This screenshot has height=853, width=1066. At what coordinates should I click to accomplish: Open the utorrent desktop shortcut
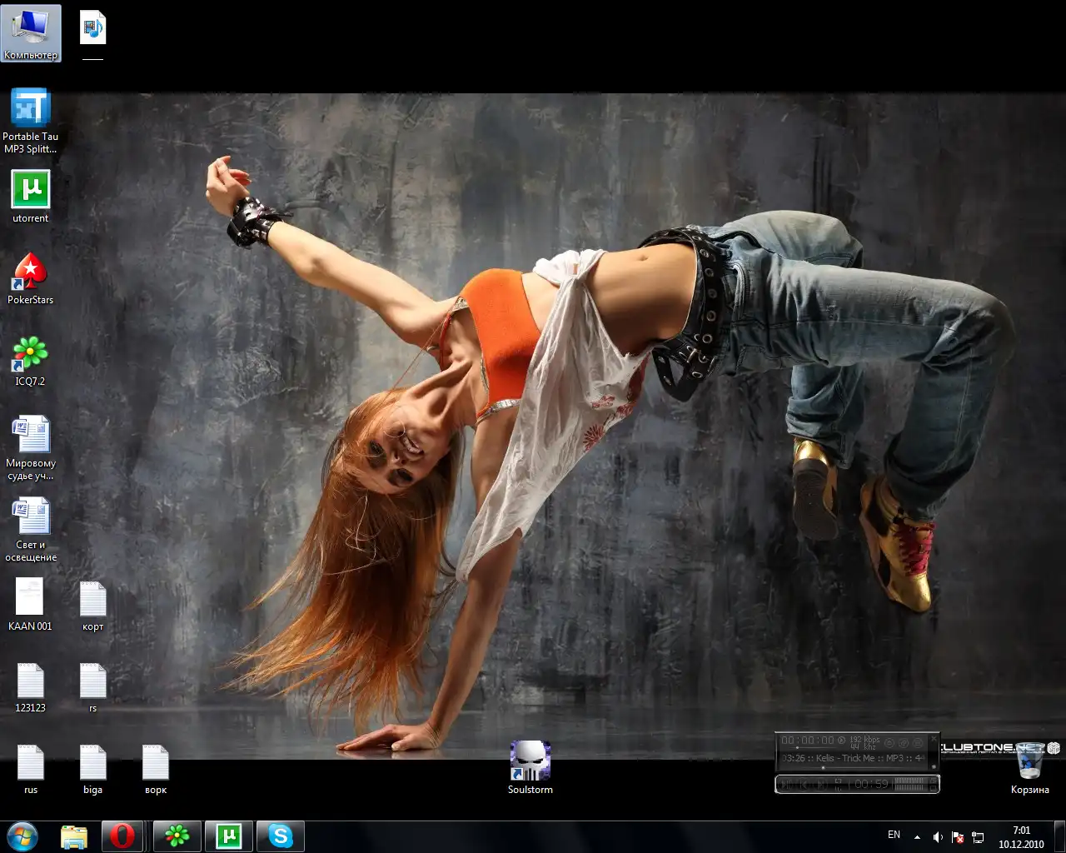[31, 191]
